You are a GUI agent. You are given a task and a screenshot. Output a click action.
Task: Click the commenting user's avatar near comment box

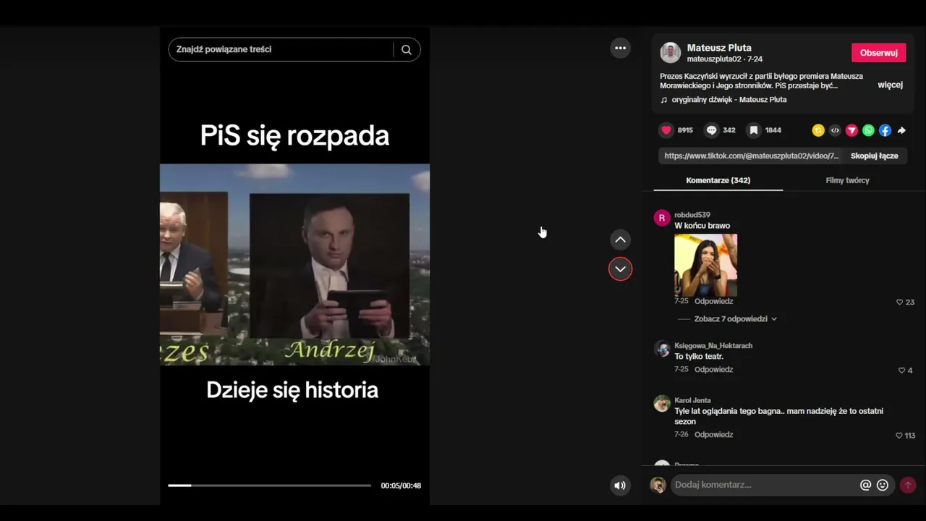[658, 485]
